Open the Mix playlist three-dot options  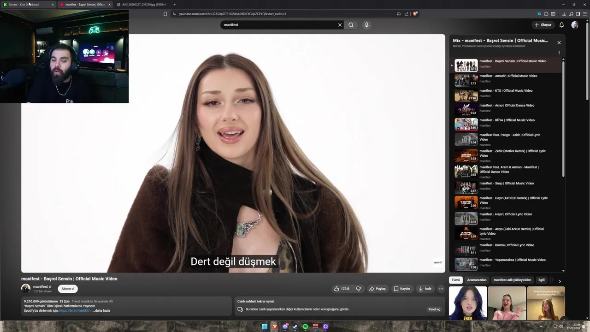[x=559, y=53]
